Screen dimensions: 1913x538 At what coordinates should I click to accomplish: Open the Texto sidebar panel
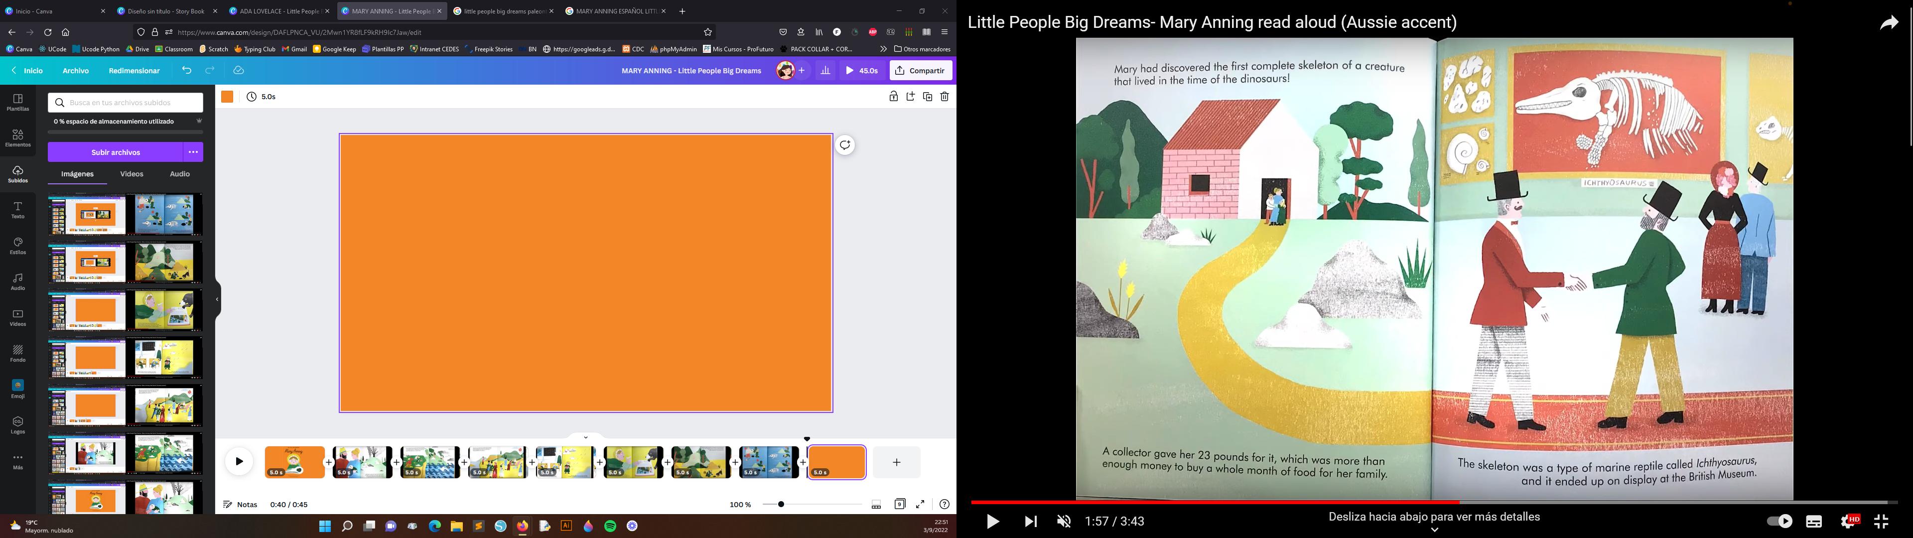click(x=18, y=210)
